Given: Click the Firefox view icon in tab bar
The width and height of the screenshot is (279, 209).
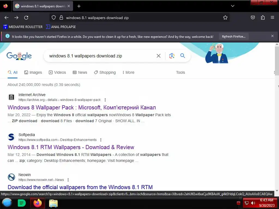Looking at the screenshot, I should [5, 6].
